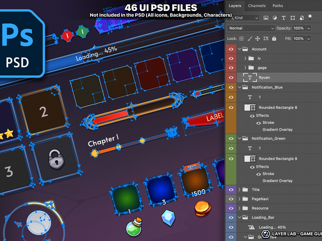Click Rounded Rectangle 8 thumbnail under Notification_Green

250,159
